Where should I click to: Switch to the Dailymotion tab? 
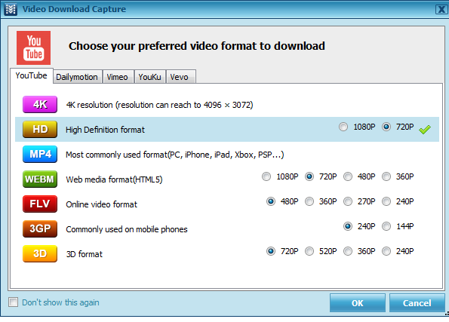click(x=77, y=77)
